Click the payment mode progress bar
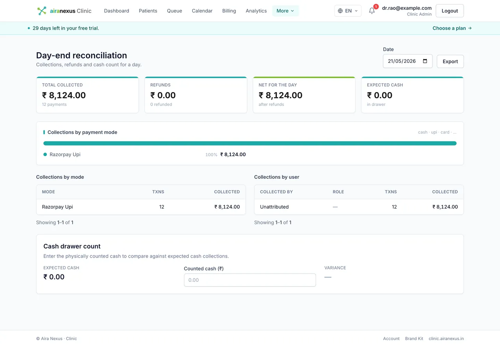This screenshot has height=347, width=500. click(250, 143)
